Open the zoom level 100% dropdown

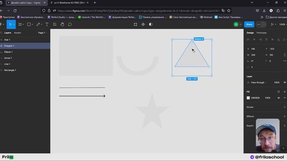(283, 25)
